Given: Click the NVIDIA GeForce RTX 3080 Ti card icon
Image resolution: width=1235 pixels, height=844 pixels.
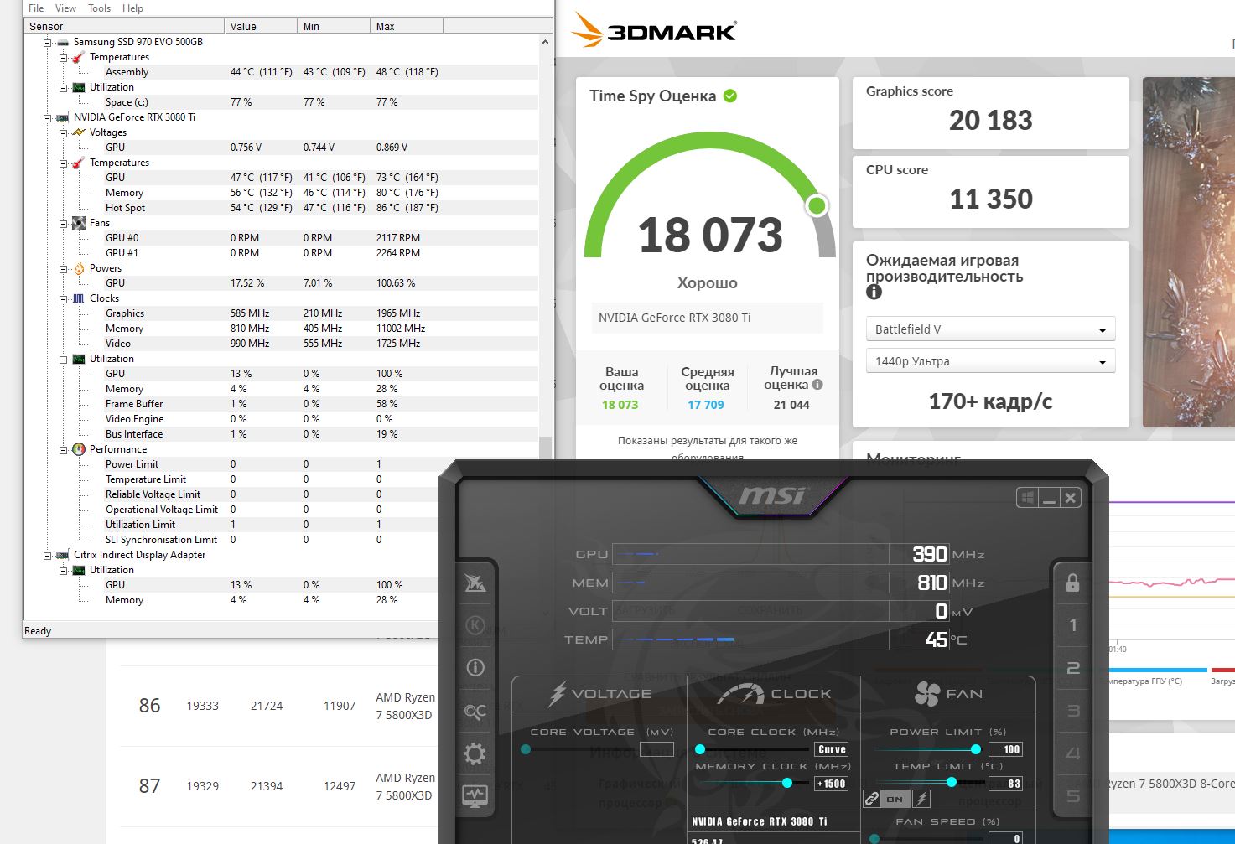Looking at the screenshot, I should (x=63, y=117).
